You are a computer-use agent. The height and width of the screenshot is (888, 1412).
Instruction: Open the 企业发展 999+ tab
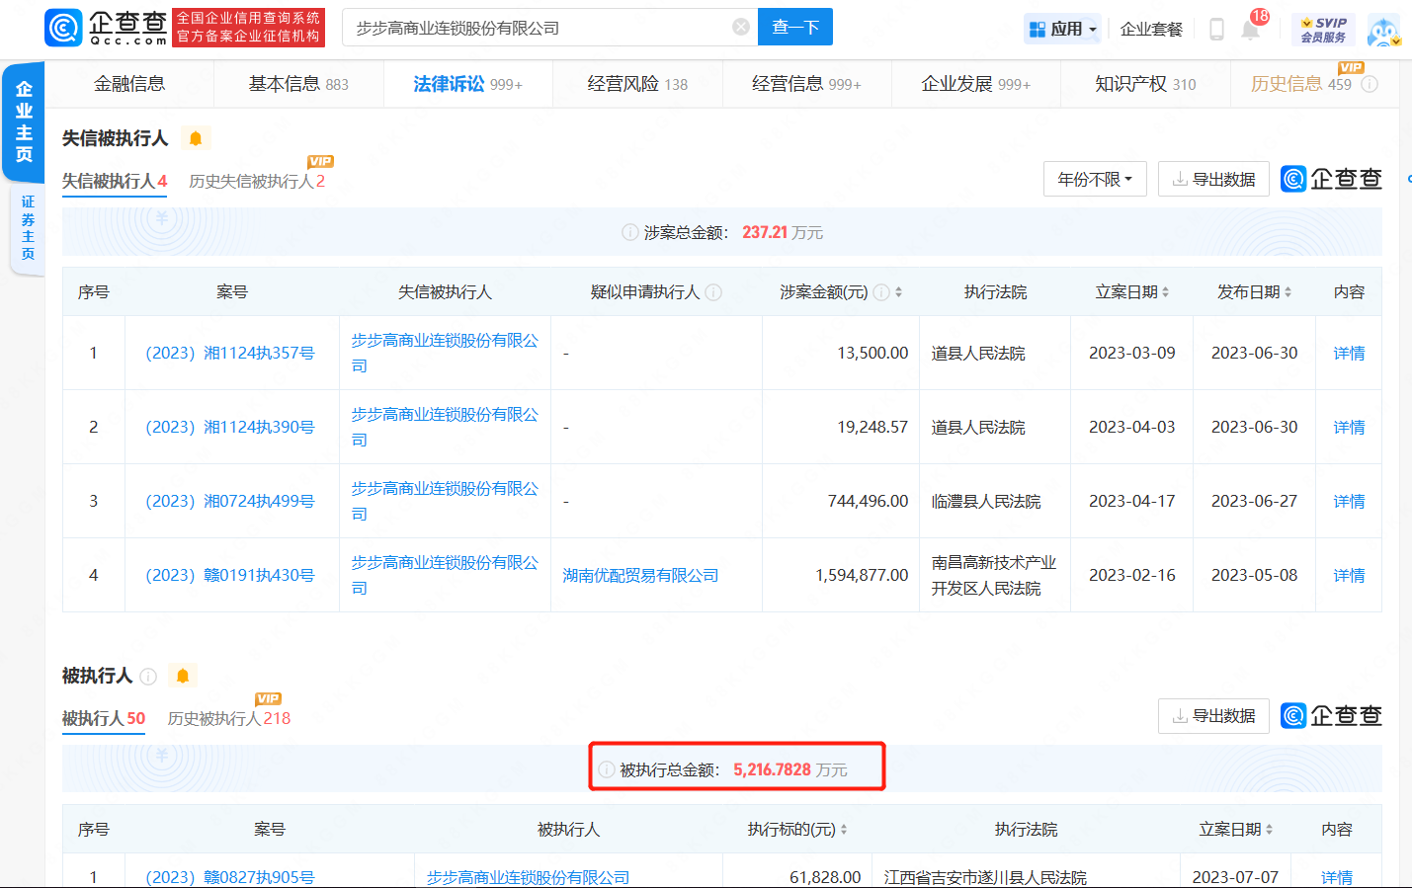[x=976, y=84]
